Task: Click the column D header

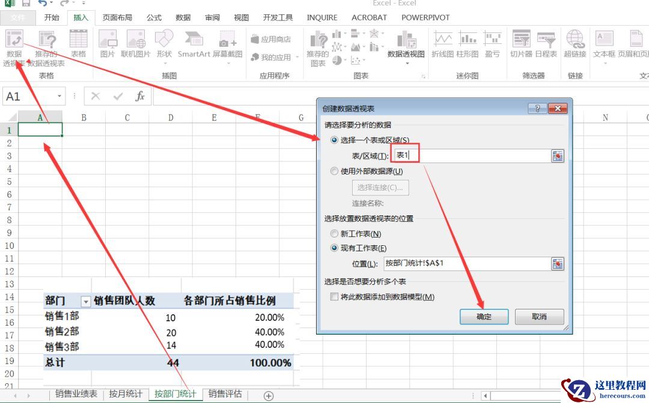Action: pos(171,118)
